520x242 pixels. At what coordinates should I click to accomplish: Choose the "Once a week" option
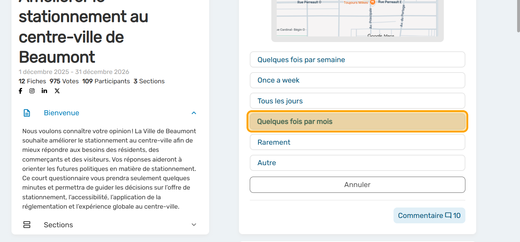pyautogui.click(x=357, y=80)
